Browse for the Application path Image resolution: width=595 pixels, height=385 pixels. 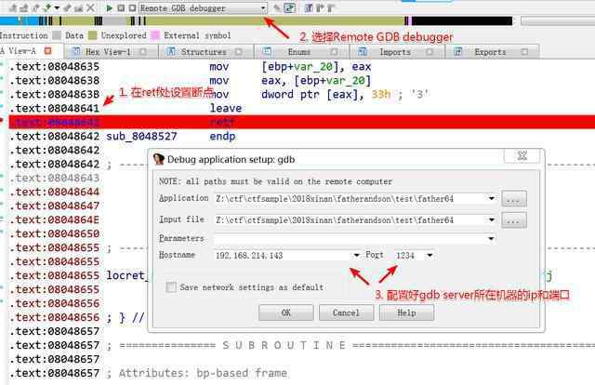click(514, 199)
